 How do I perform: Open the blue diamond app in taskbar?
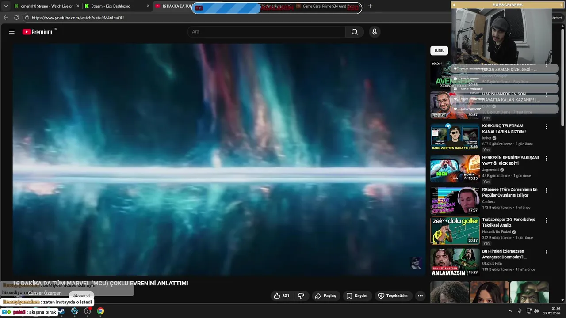pos(74,311)
